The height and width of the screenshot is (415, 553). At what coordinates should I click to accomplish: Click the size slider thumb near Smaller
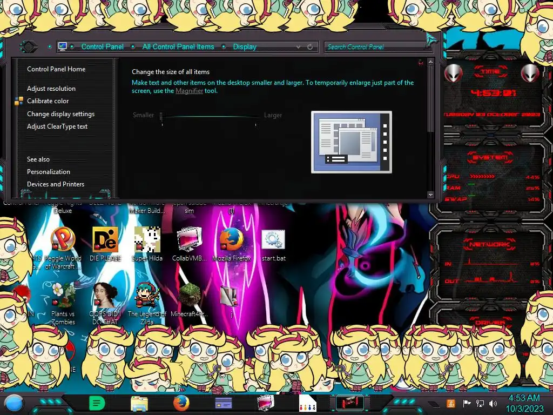(x=161, y=116)
